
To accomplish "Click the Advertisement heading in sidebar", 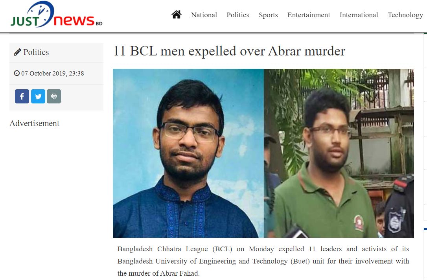I will tap(34, 123).
